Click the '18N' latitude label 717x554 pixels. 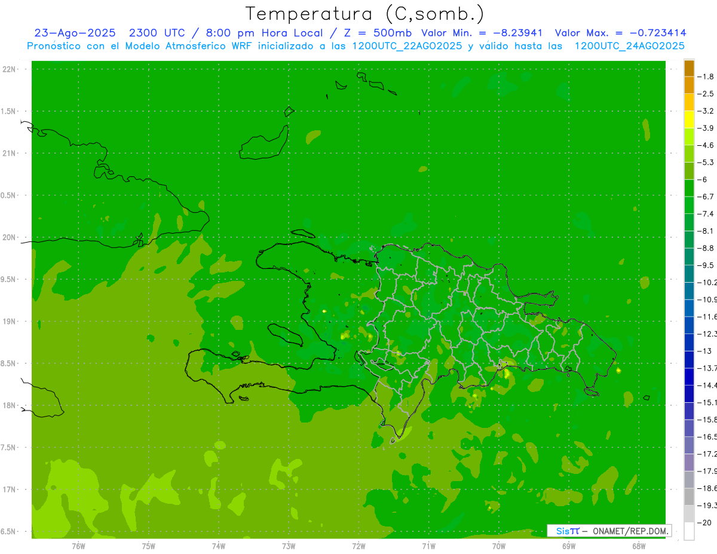tap(10, 405)
